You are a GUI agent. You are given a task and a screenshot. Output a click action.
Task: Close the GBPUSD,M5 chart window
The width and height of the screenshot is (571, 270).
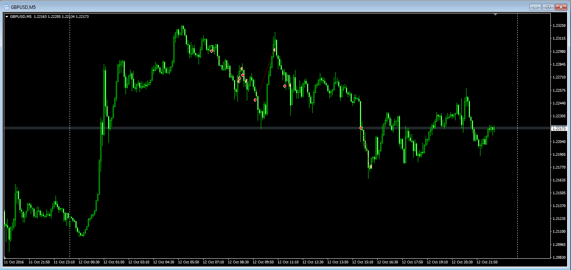tap(561, 7)
